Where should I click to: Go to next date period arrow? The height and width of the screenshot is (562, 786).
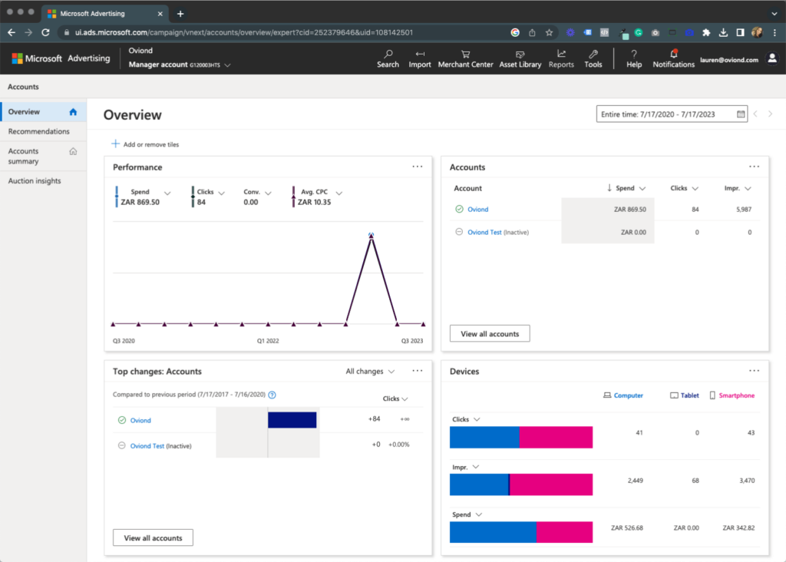[771, 114]
